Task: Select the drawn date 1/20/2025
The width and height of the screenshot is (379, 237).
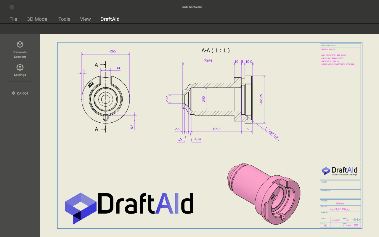Action: [x=336, y=220]
